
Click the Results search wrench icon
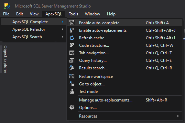click(72, 68)
